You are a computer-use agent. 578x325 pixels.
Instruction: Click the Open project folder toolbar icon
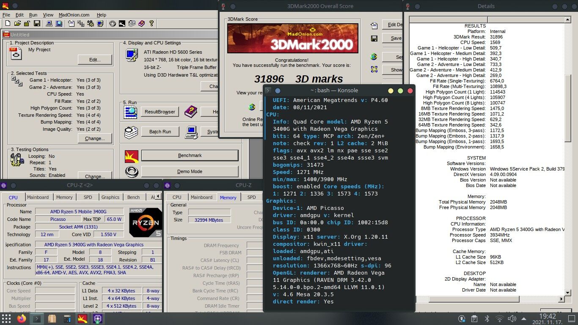coord(17,24)
